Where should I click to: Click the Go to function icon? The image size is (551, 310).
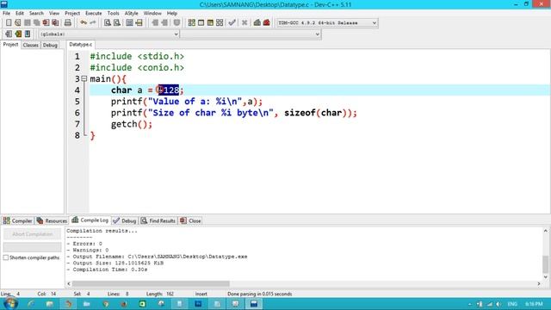tap(129, 22)
